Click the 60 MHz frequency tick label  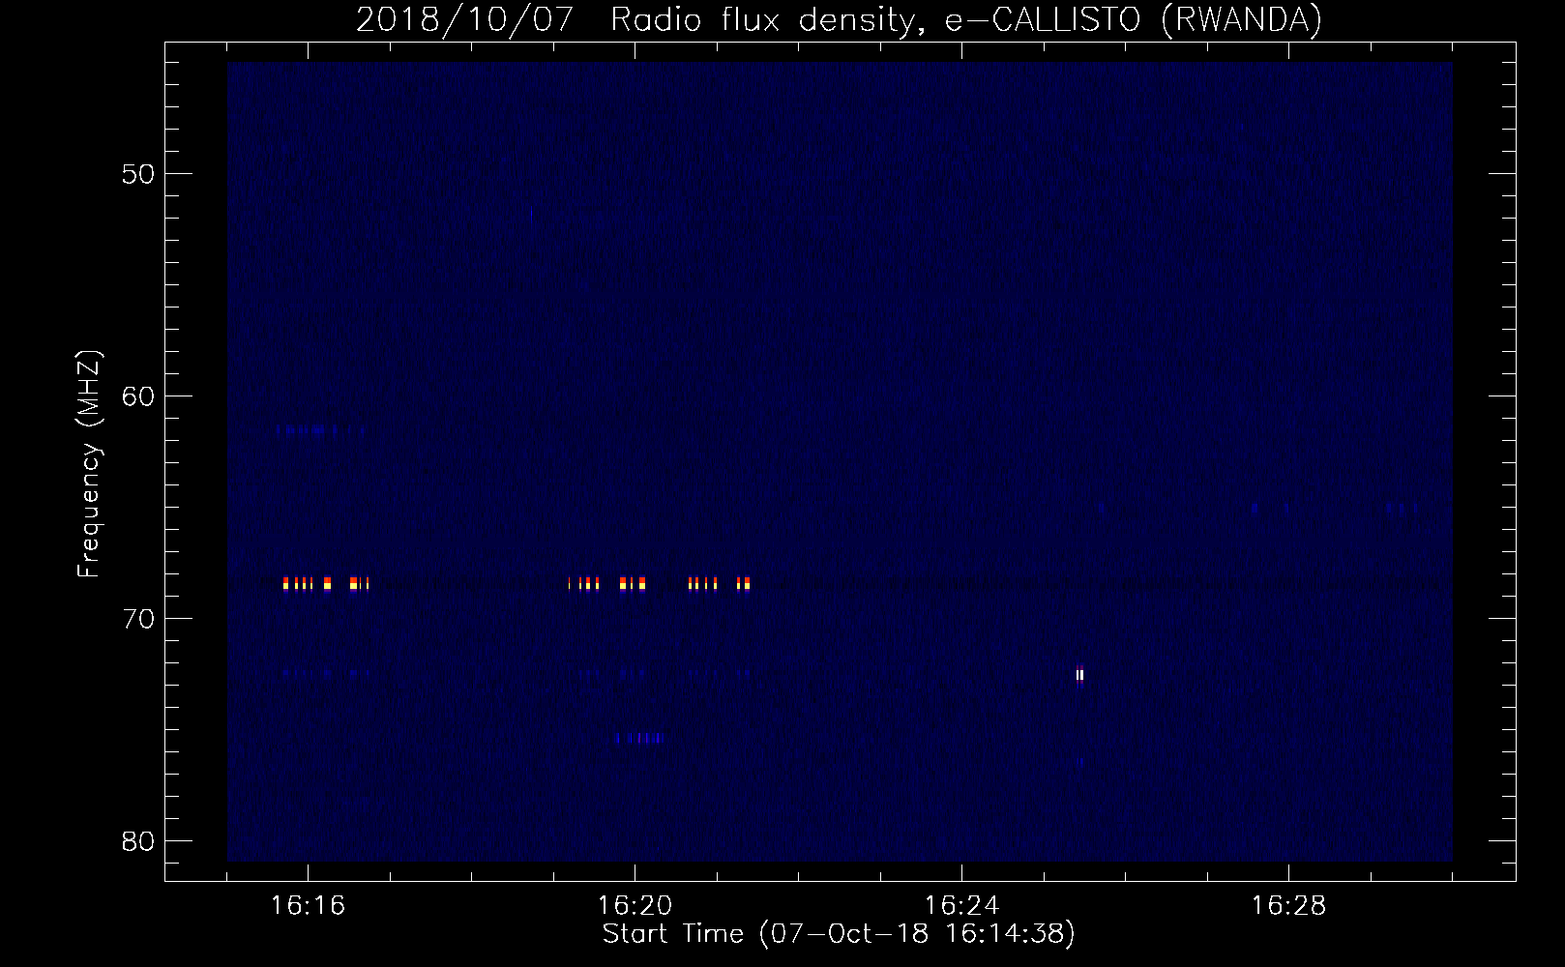(138, 396)
